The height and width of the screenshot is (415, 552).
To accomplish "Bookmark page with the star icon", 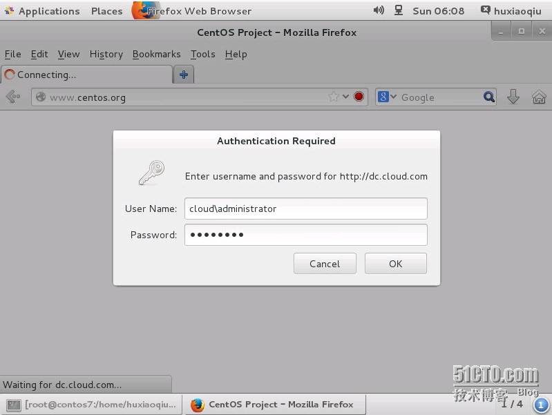I will click(334, 97).
